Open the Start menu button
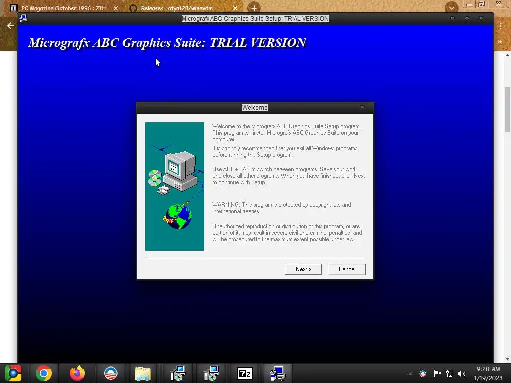Image resolution: width=511 pixels, height=383 pixels. point(13,373)
